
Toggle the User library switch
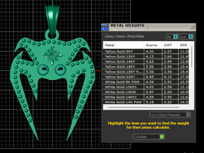[186, 37]
